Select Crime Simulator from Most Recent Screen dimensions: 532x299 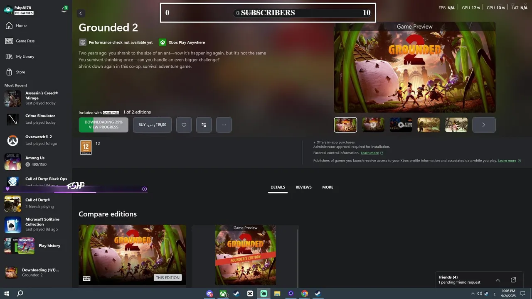click(36, 119)
